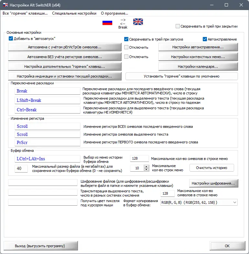Viewport: 249px width, 254px height.
Task: Open 'Настройка индикации и установки текущей раскладки...'
Action: point(65,76)
